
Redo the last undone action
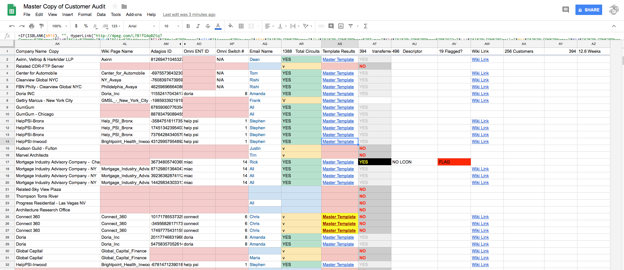point(22,26)
